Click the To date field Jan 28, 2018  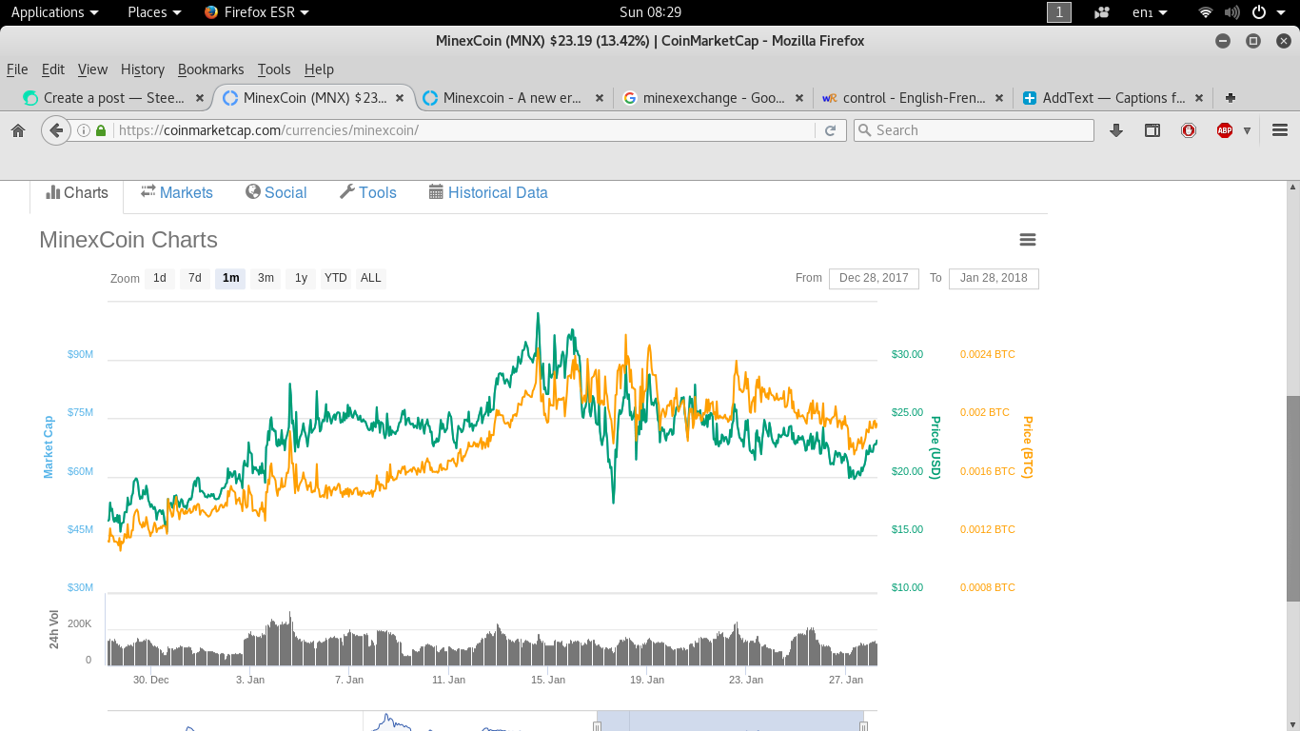click(x=994, y=278)
